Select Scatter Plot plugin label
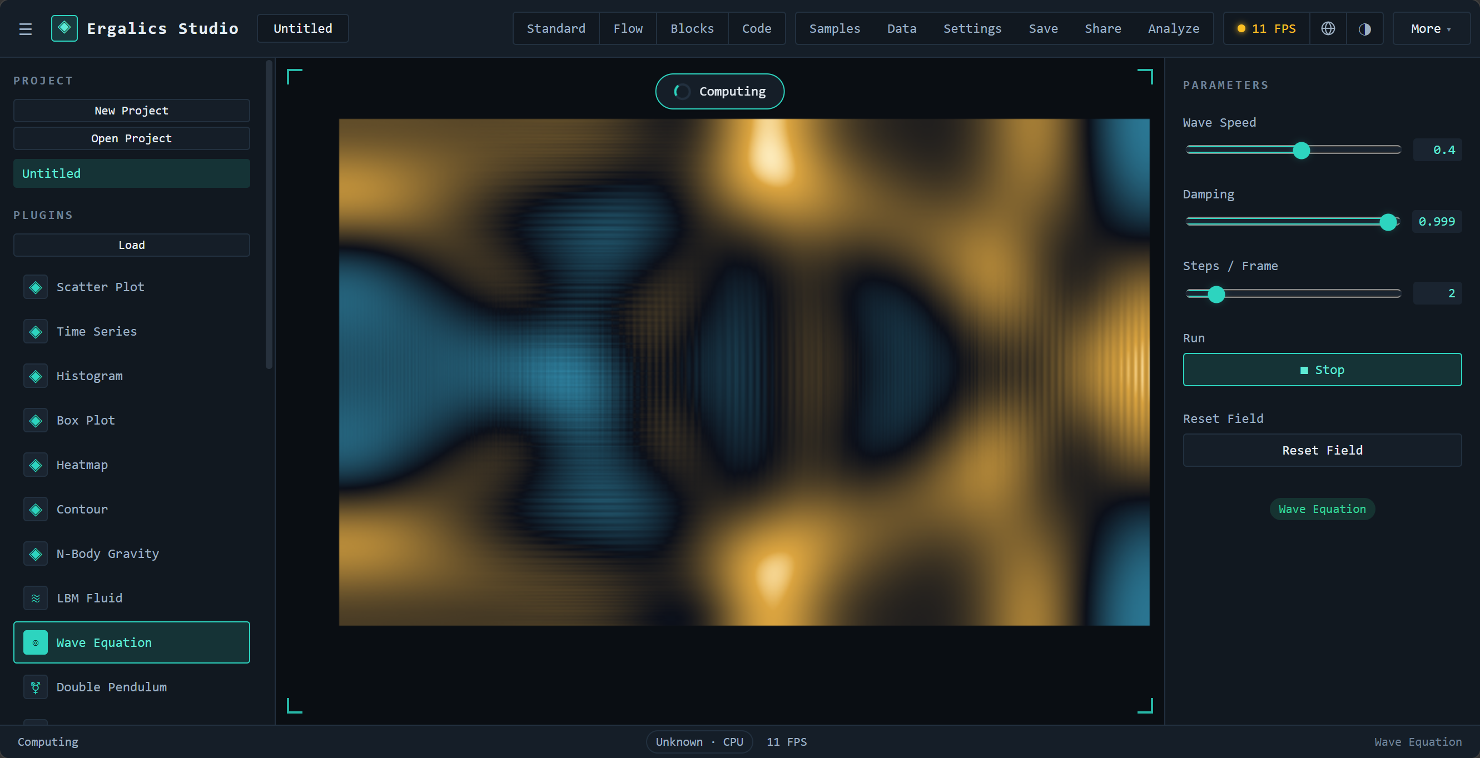This screenshot has width=1480, height=758. [x=100, y=287]
